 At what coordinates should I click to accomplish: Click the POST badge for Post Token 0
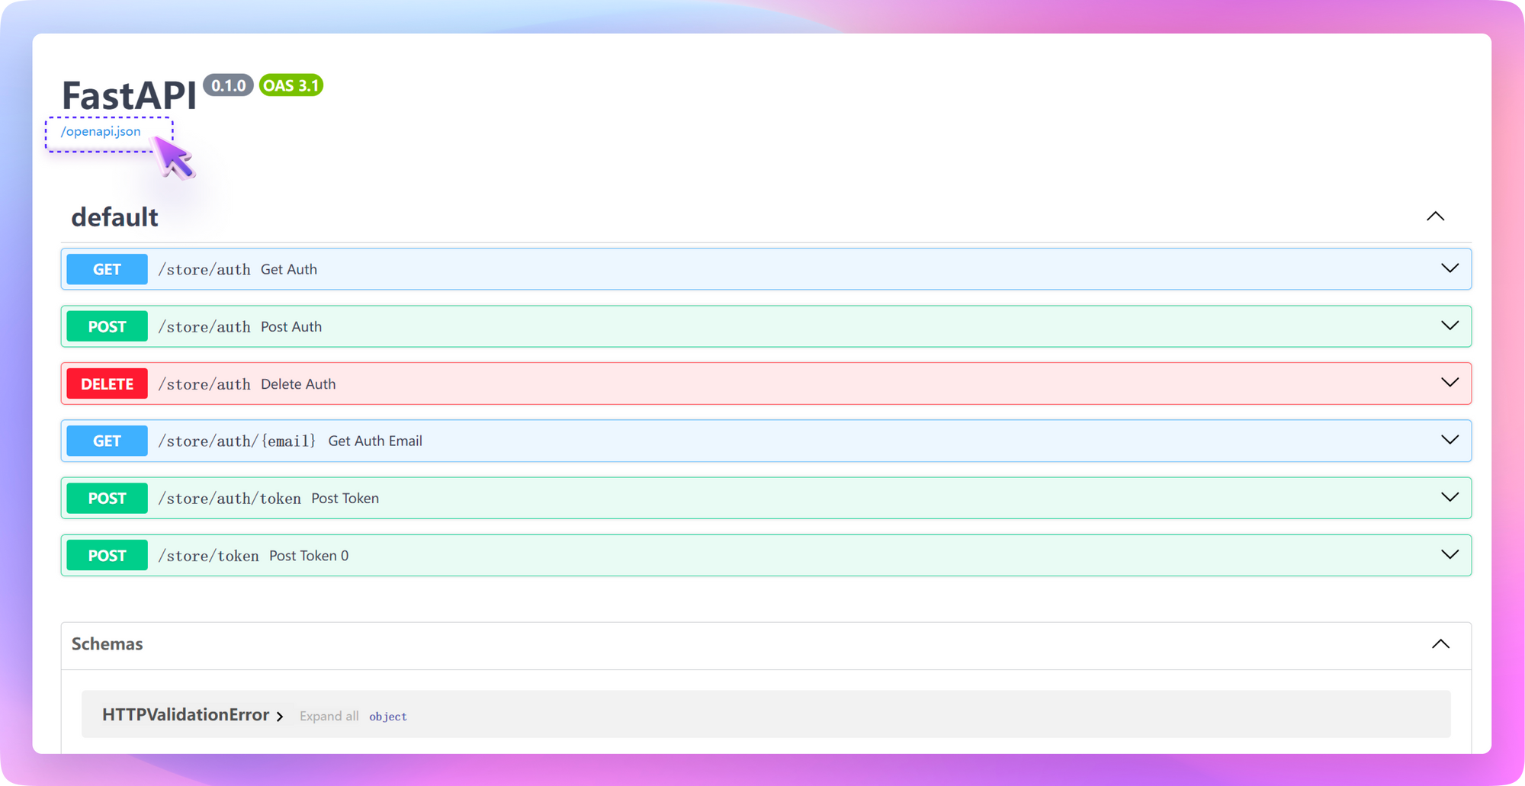[107, 555]
